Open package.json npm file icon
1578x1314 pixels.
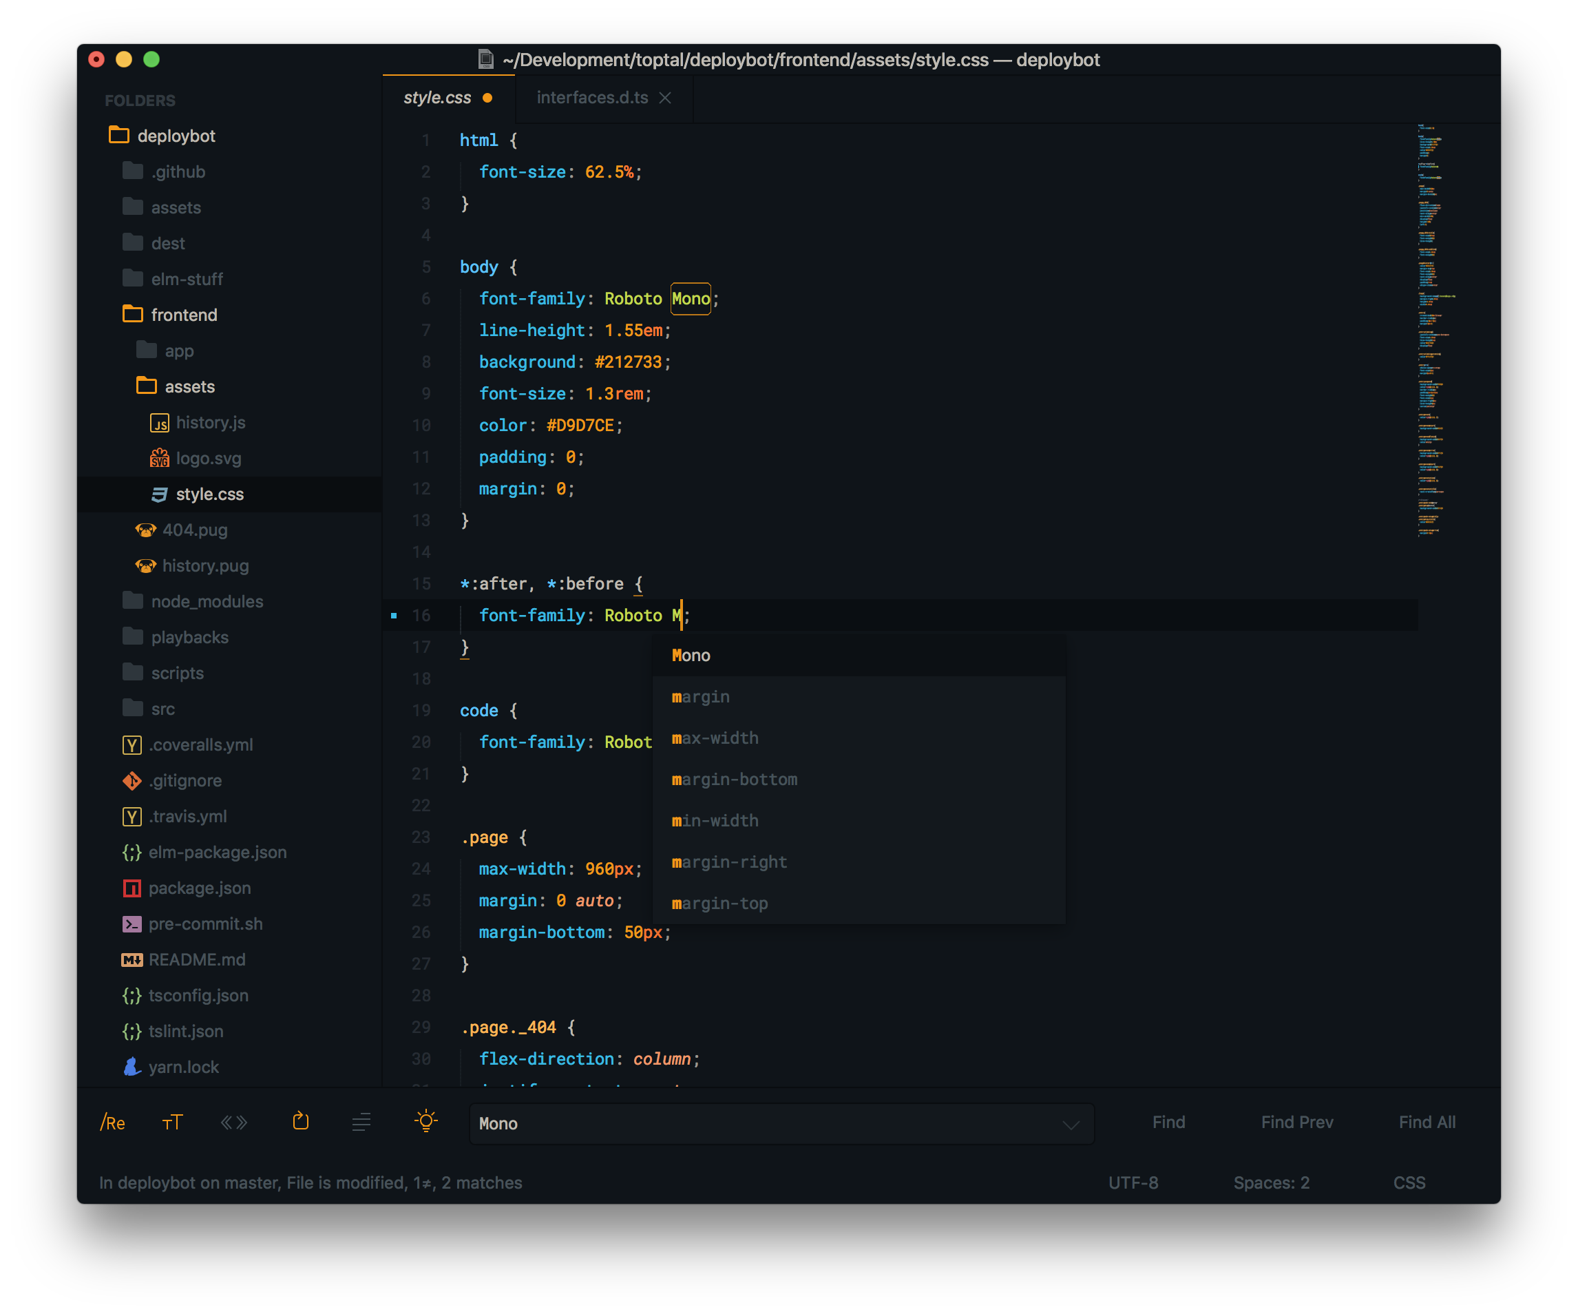pyautogui.click(x=132, y=888)
